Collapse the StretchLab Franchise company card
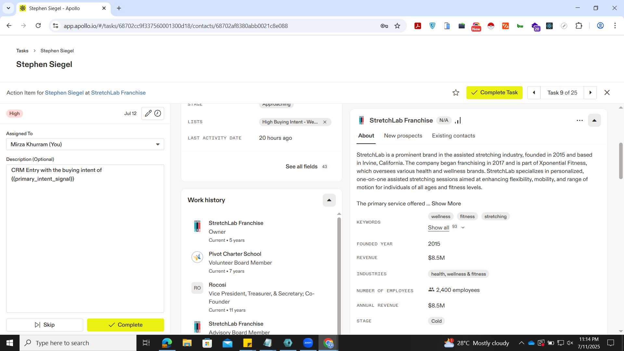Viewport: 624px width, 351px height. click(x=594, y=121)
